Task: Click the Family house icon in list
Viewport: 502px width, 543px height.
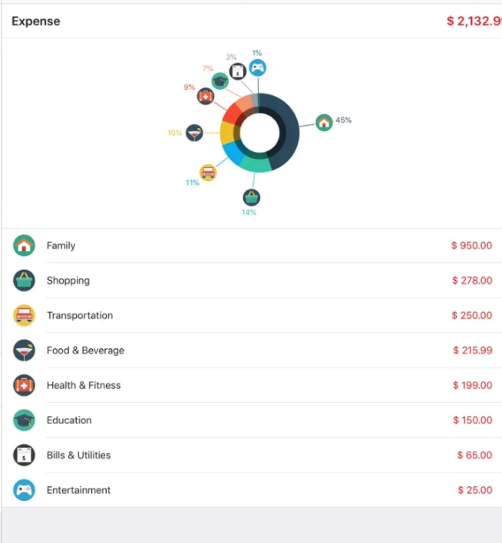Action: point(24,245)
